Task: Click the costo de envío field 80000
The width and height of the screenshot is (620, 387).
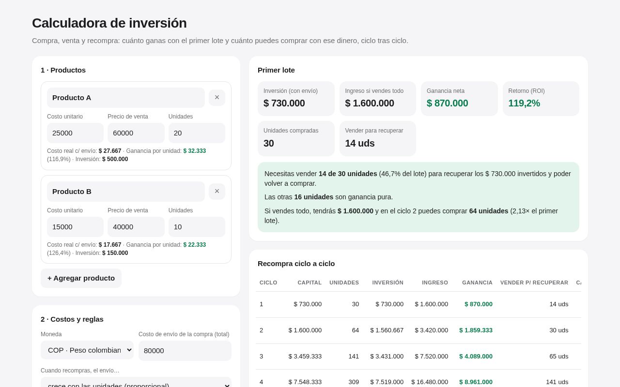Action: [x=185, y=351]
